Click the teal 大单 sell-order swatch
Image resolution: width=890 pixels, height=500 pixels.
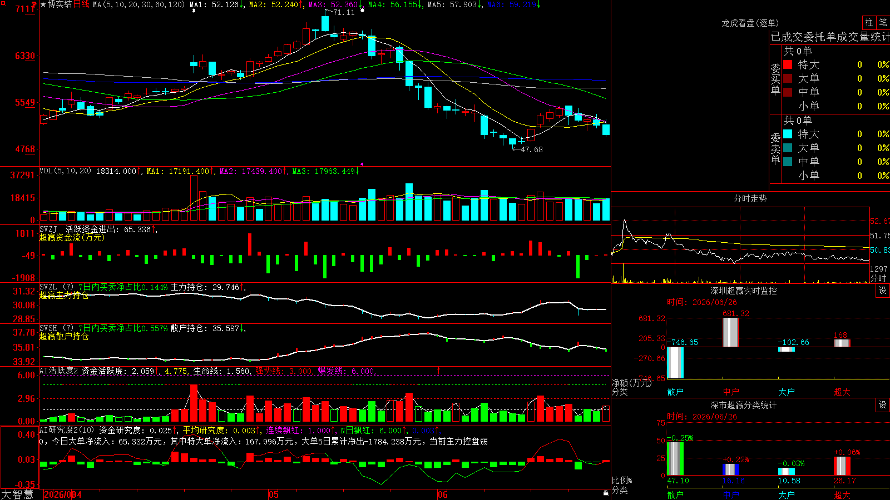click(788, 148)
